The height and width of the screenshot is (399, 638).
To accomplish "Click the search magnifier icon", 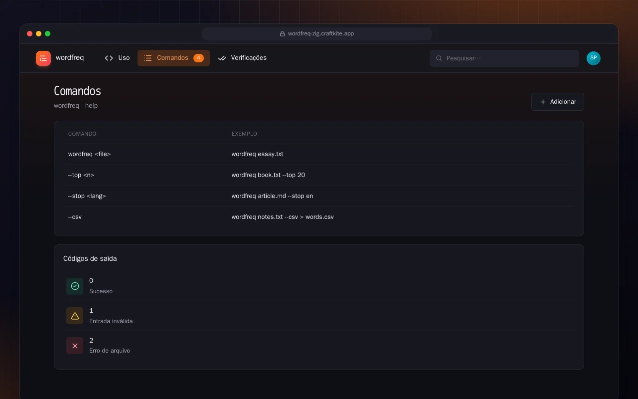I will pyautogui.click(x=439, y=58).
